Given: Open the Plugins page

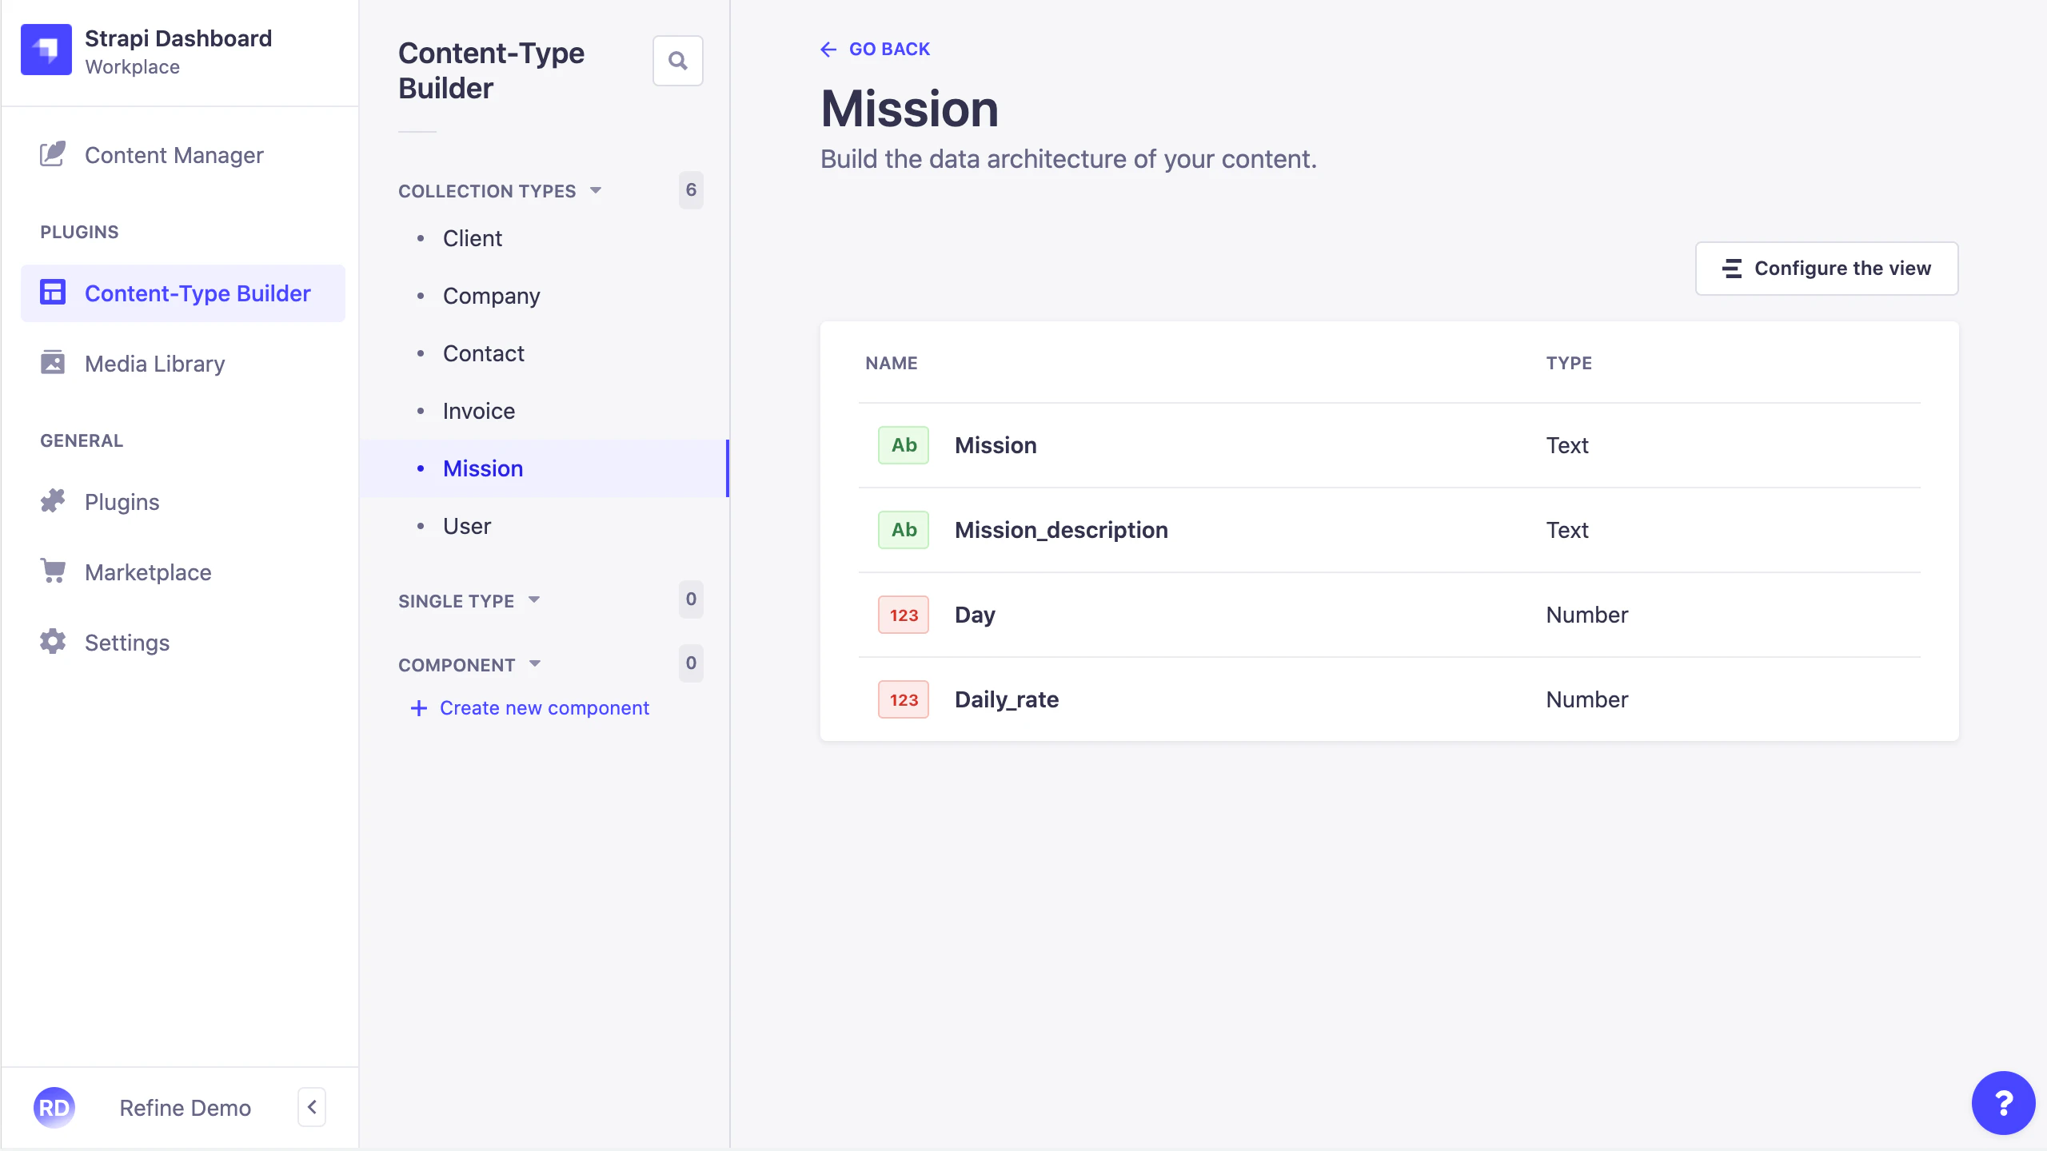Looking at the screenshot, I should [x=122, y=502].
